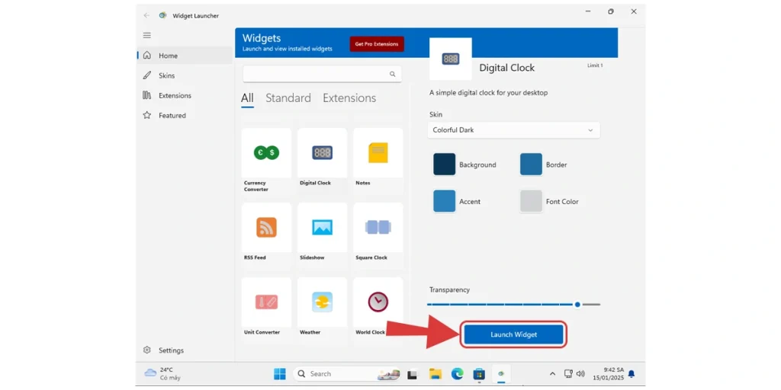The width and height of the screenshot is (781, 390).
Task: Click the Transparency slider track
Action: point(513,304)
